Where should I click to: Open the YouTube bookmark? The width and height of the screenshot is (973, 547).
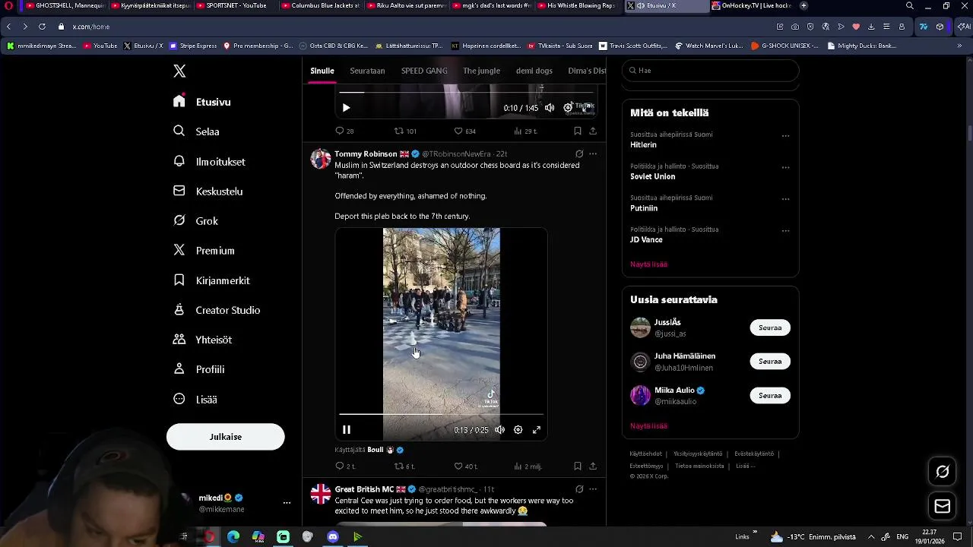(100, 46)
